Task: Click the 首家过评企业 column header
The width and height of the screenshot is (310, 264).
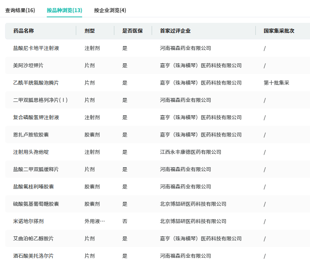Action: pos(175,31)
